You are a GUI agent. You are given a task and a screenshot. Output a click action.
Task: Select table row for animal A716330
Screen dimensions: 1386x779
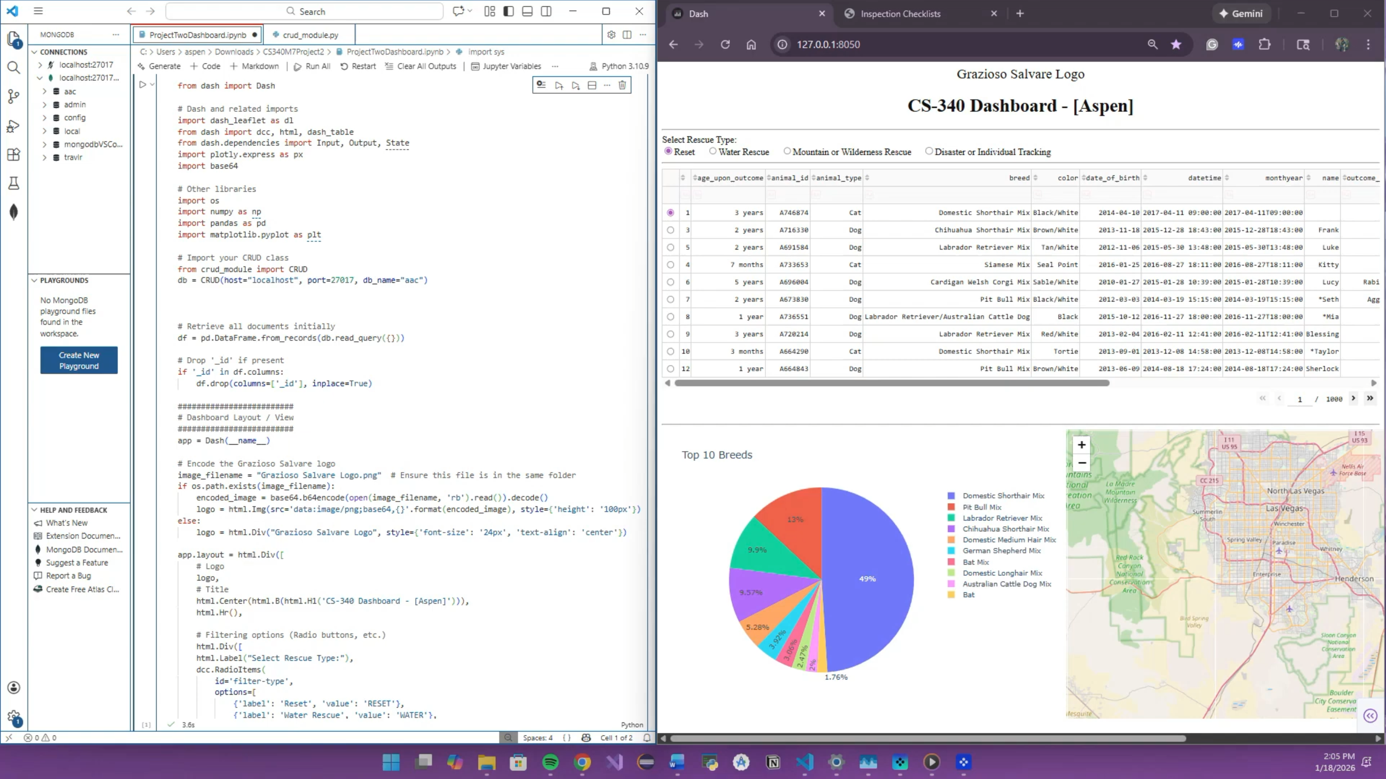(670, 230)
